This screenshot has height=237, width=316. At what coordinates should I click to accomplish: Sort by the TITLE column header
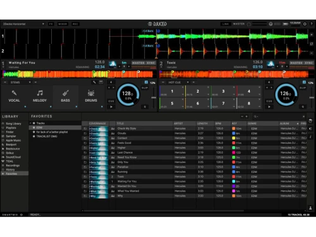144,123
